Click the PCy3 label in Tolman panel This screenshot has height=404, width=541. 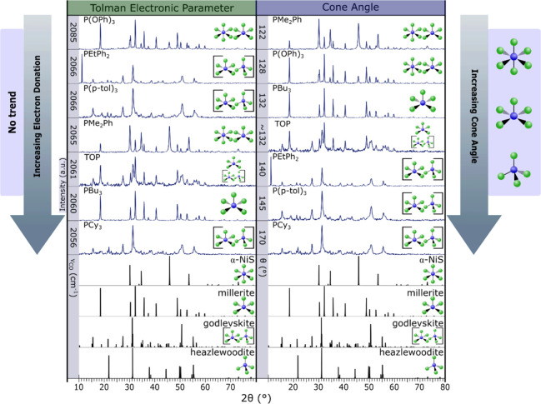[93, 226]
